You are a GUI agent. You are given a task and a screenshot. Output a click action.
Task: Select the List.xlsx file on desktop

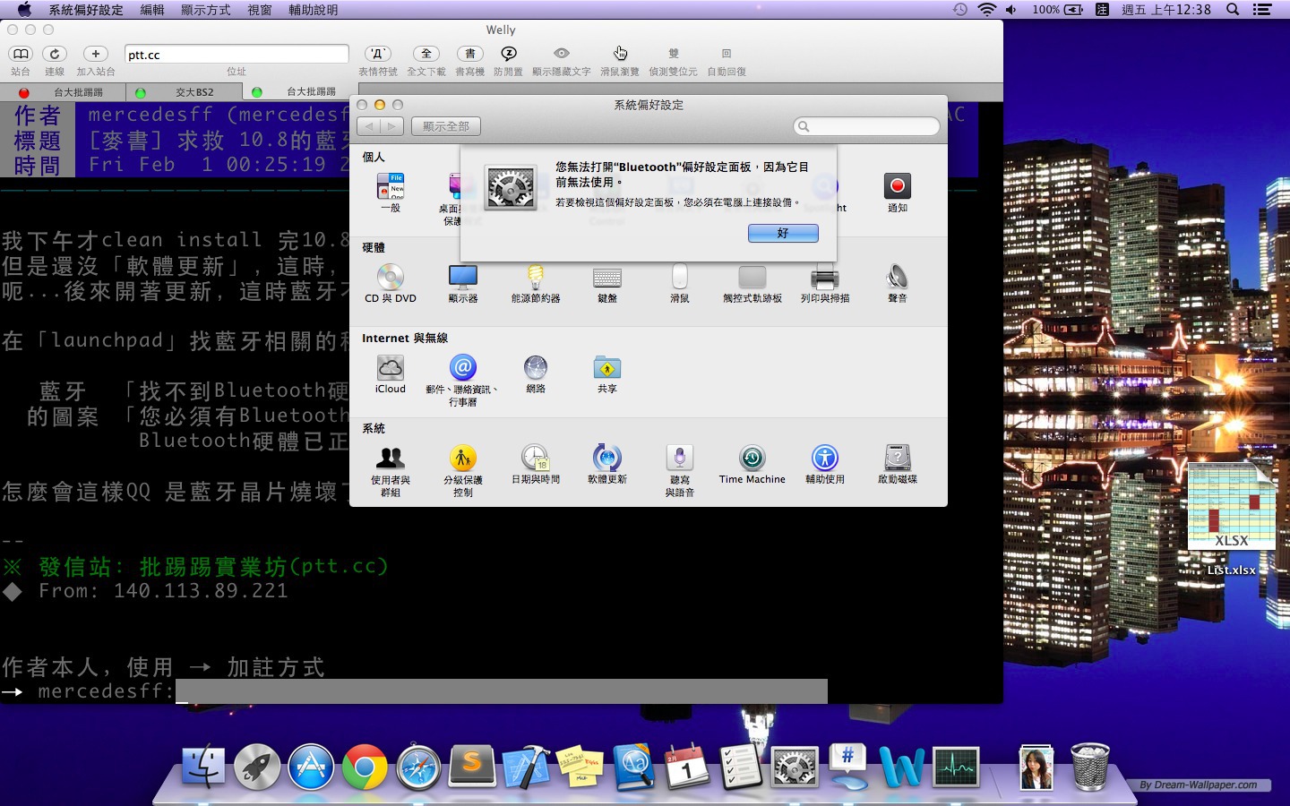coord(1232,519)
